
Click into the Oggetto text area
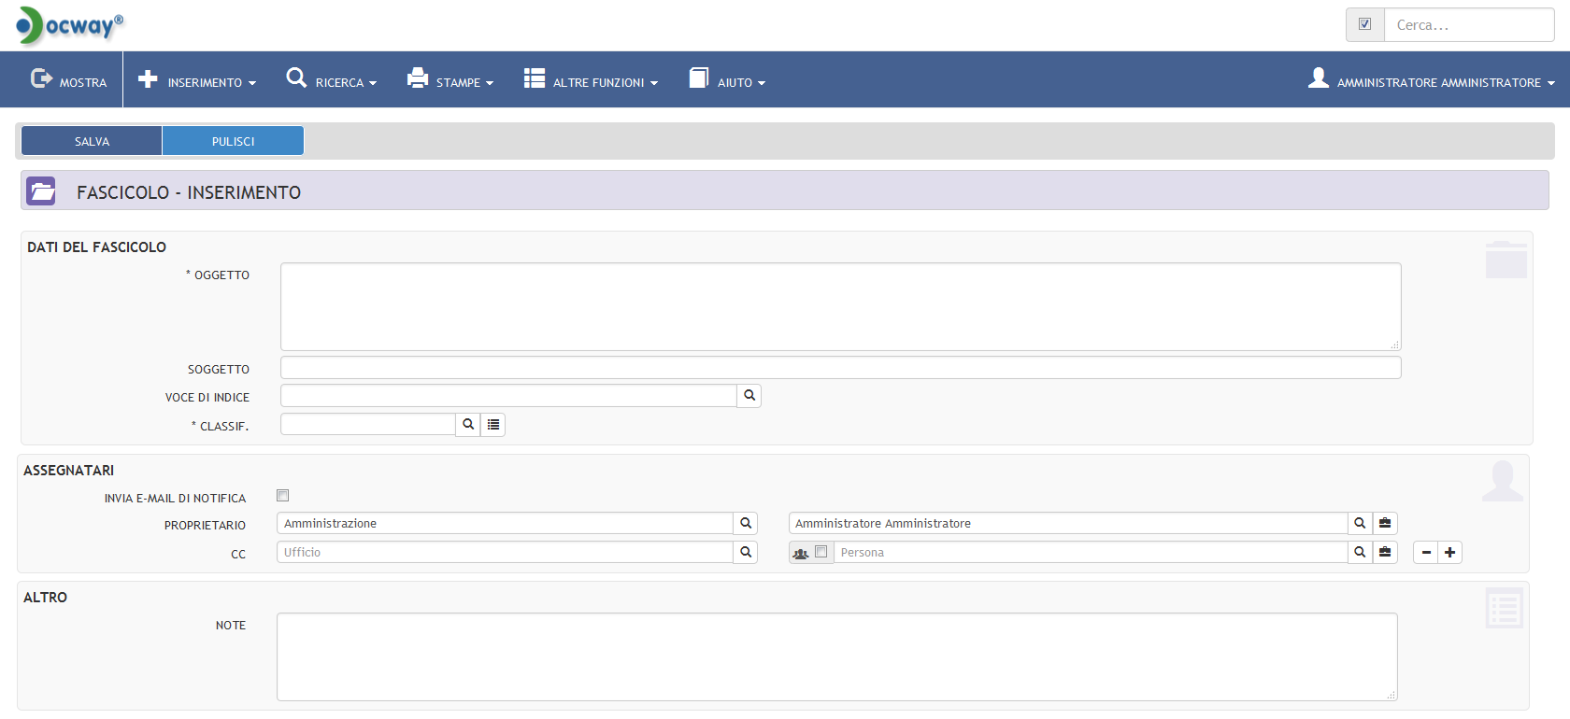pyautogui.click(x=840, y=306)
